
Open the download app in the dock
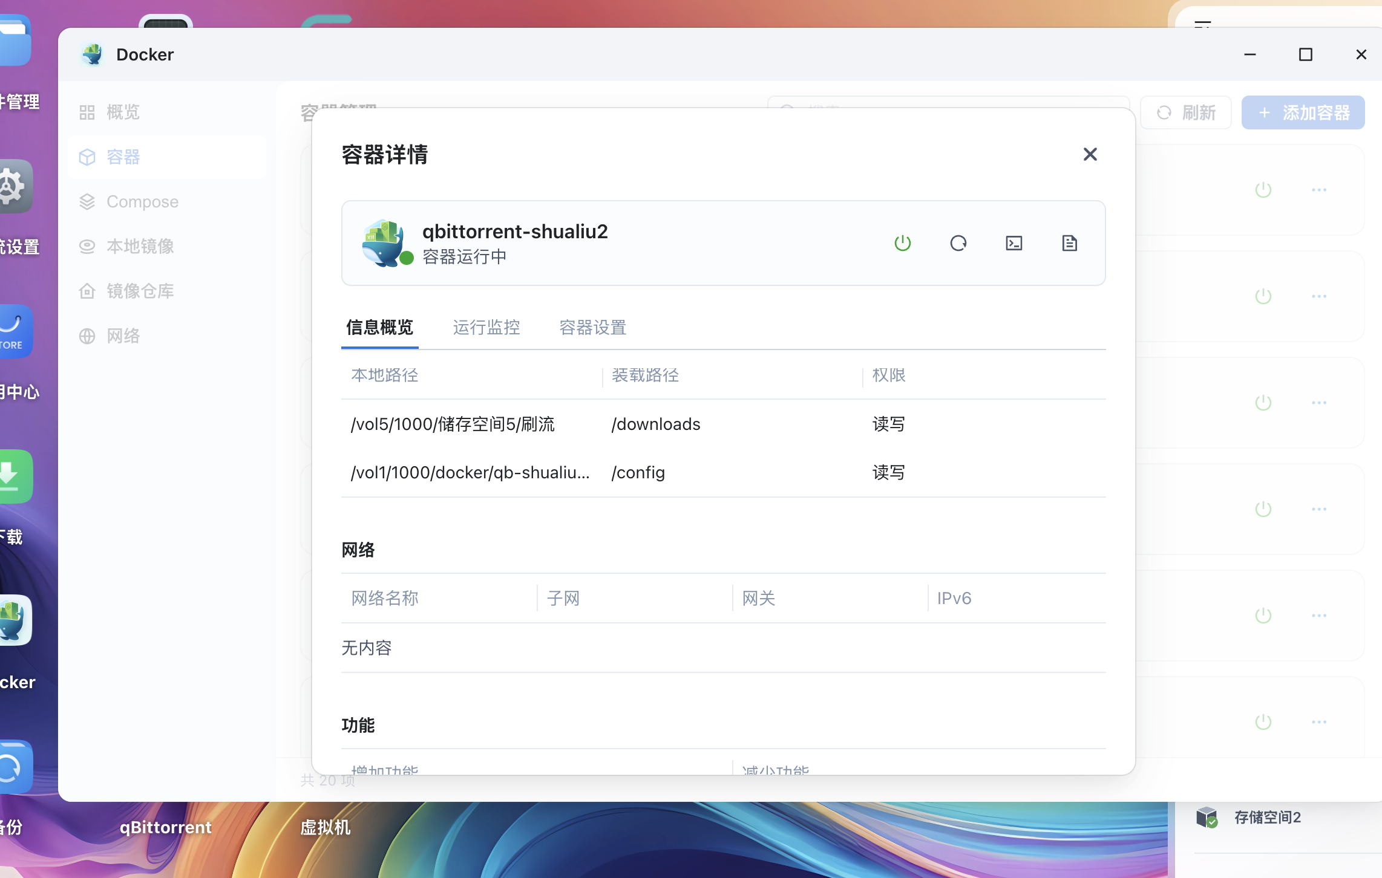point(16,476)
